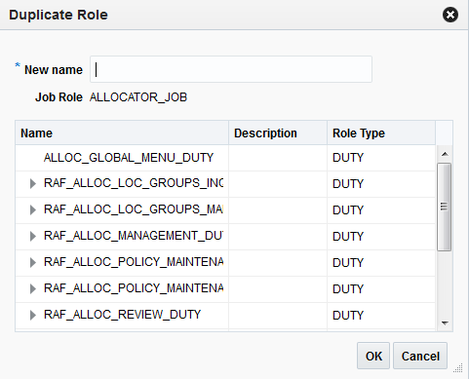469x379 pixels.
Task: Confirm with the OK button
Action: [373, 356]
